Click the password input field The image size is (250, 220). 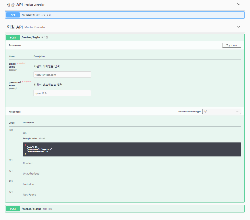62,93
